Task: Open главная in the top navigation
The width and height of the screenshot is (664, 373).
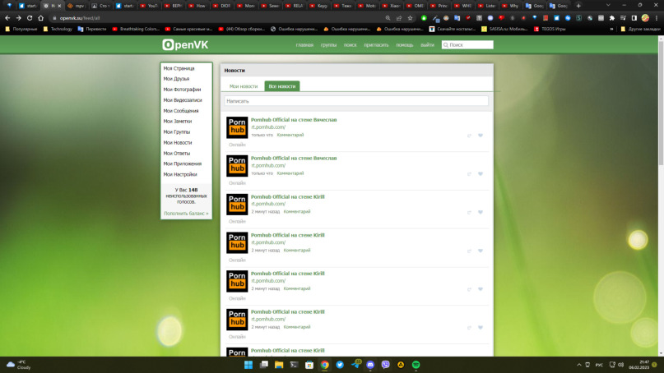Action: point(304,45)
